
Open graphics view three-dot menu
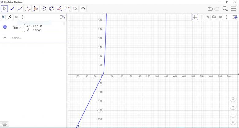(x=226, y=17)
